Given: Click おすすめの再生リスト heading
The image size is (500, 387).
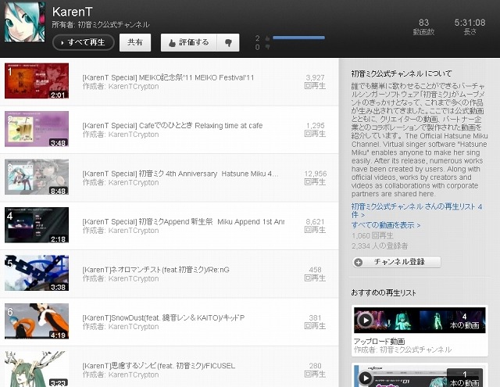Looking at the screenshot, I should [x=384, y=292].
